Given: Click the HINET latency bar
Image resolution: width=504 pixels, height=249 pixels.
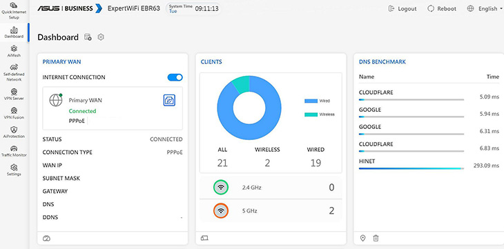Looking at the screenshot, I should [x=411, y=168].
